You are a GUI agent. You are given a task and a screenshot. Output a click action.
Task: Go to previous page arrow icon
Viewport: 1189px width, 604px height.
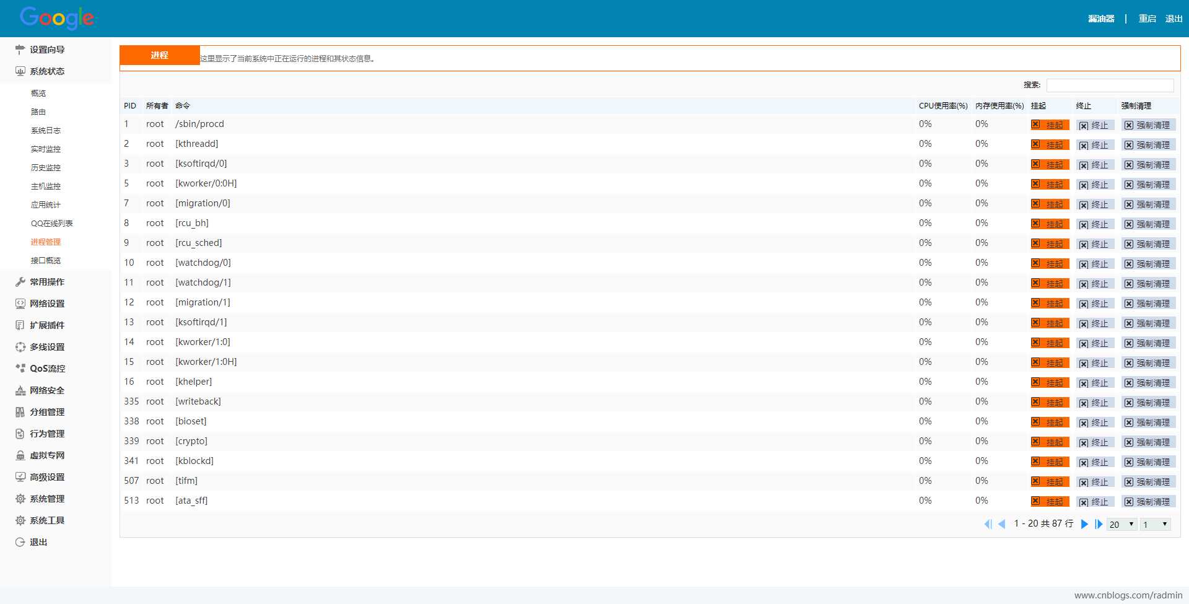coord(1001,524)
